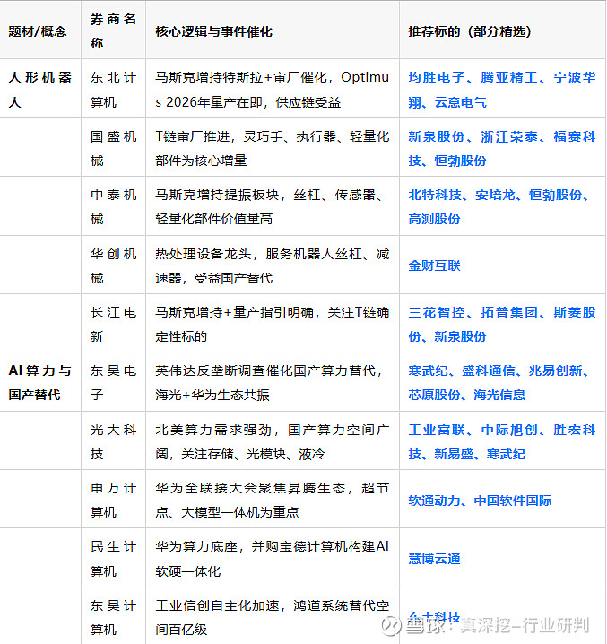Screen dimensions: 607x644
Task: Click the 鸿道系统替代空间 logic text
Action: pos(273,617)
